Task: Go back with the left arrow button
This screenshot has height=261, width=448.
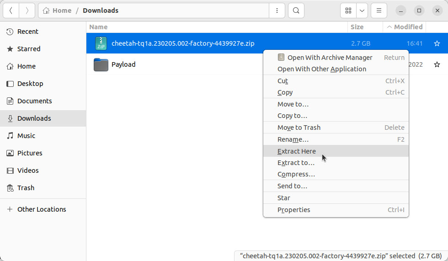Action: pyautogui.click(x=11, y=11)
